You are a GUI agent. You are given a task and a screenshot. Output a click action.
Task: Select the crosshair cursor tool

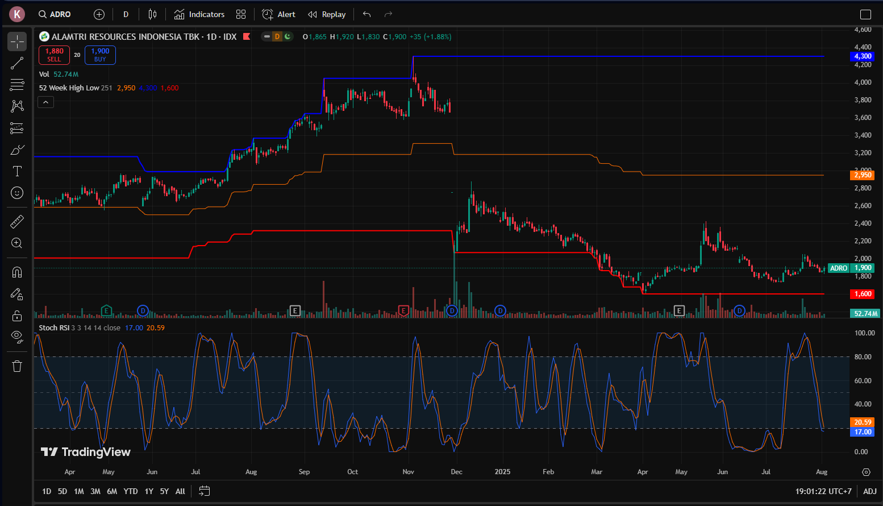[17, 42]
